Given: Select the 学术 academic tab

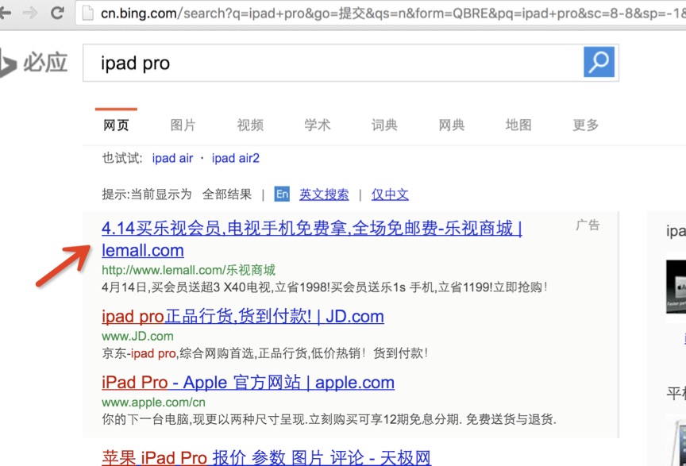Looking at the screenshot, I should [x=318, y=125].
